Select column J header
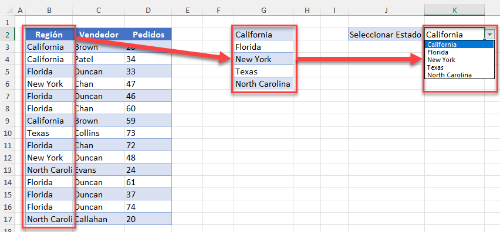 coord(386,11)
